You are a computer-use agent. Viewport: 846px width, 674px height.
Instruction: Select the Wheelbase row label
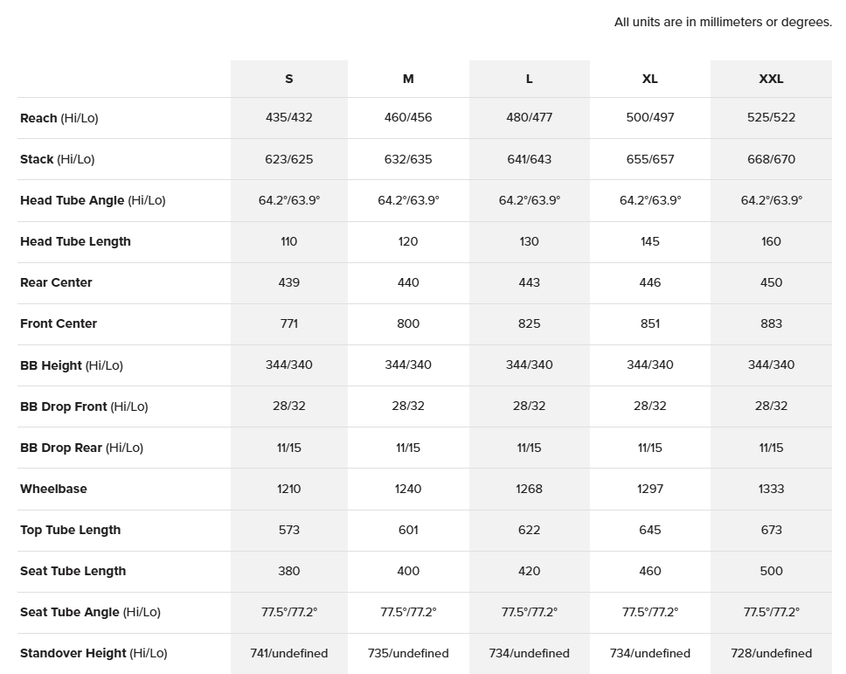point(53,489)
